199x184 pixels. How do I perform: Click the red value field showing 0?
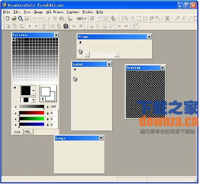(54, 113)
